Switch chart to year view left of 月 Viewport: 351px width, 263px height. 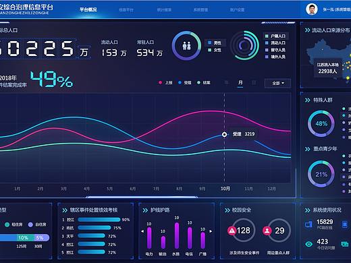227,83
